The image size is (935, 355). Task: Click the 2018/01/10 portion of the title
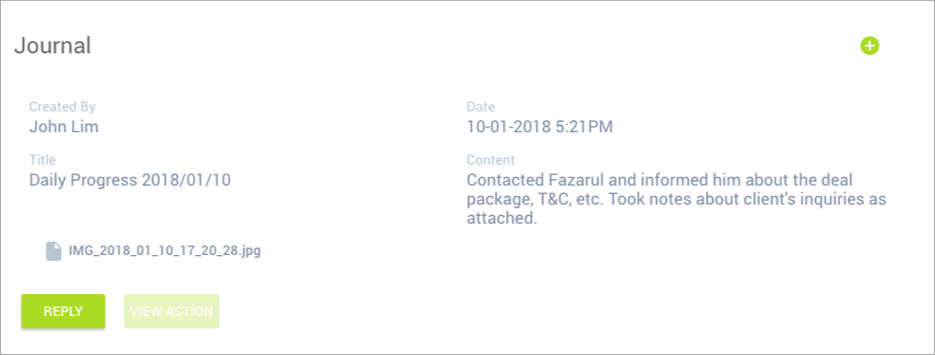click(186, 180)
